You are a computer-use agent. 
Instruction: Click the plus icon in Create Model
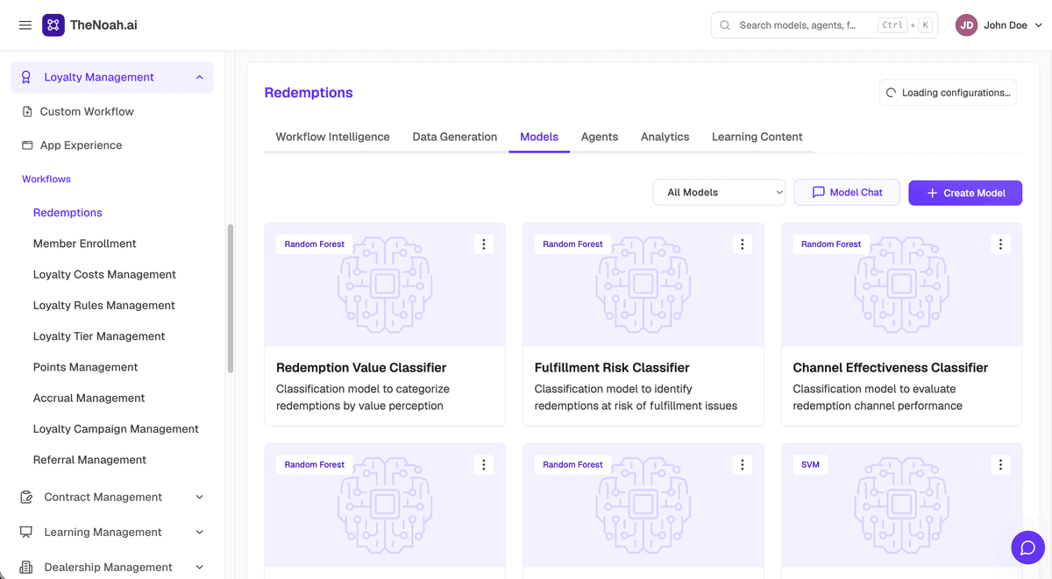point(932,193)
